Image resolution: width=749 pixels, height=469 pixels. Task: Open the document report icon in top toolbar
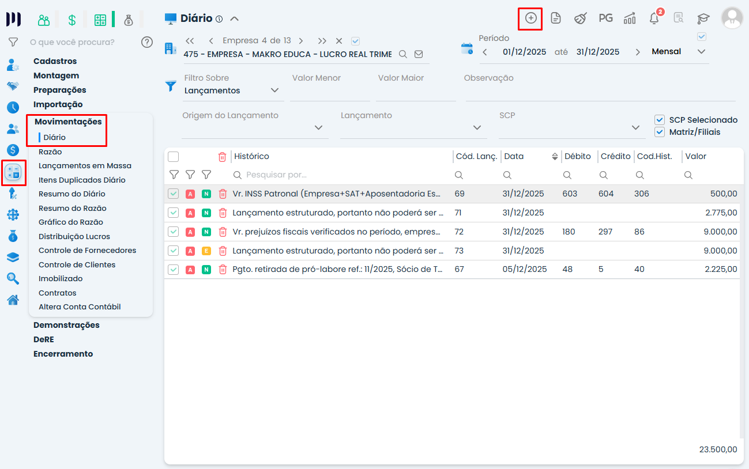pos(556,18)
